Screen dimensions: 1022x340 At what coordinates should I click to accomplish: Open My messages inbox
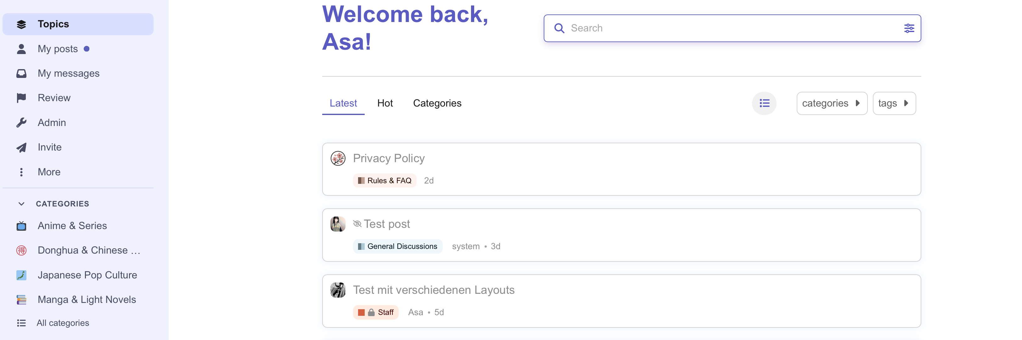tap(68, 73)
